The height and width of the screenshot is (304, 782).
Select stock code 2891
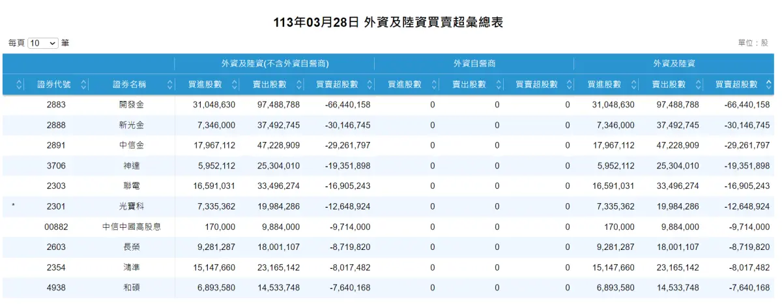point(56,145)
